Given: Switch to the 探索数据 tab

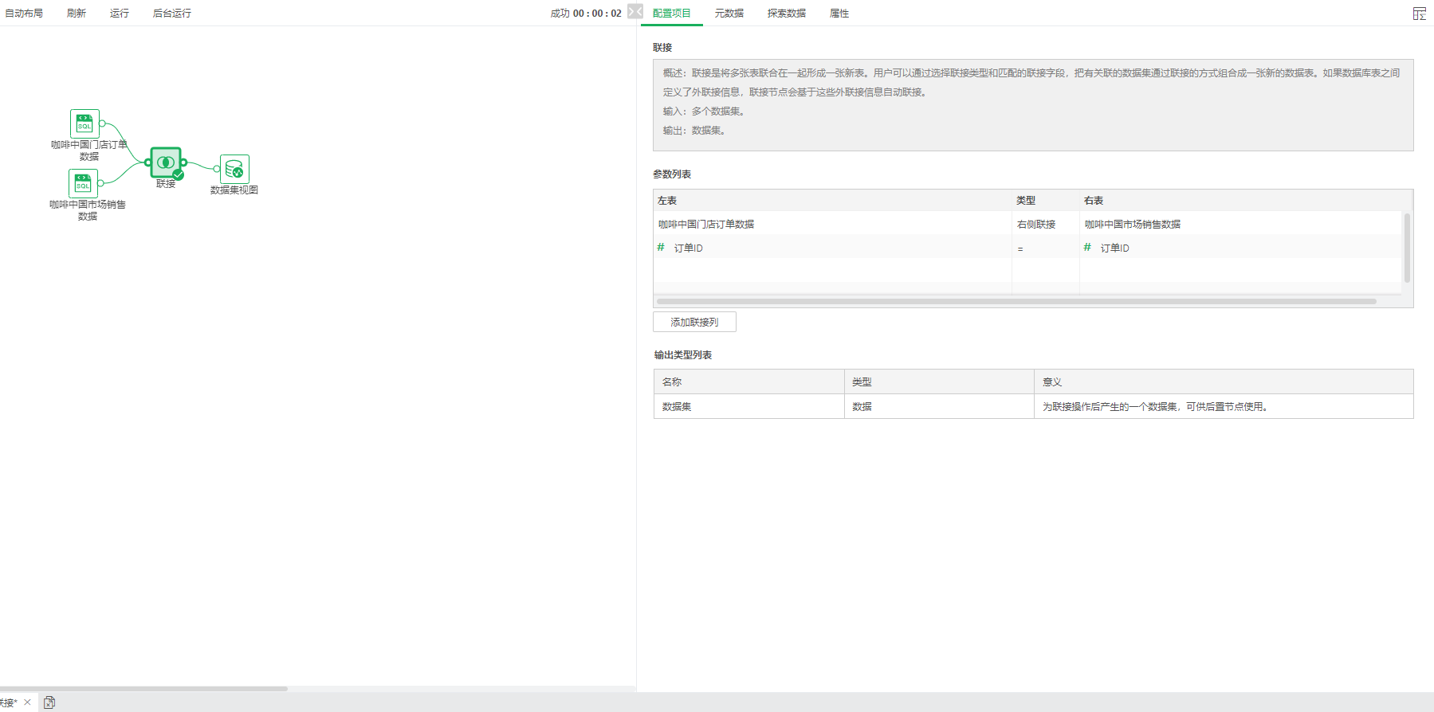Looking at the screenshot, I should 786,14.
